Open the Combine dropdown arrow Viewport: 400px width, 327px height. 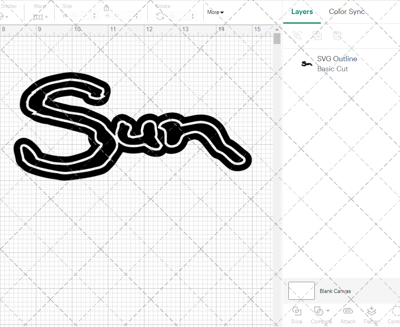point(328,311)
